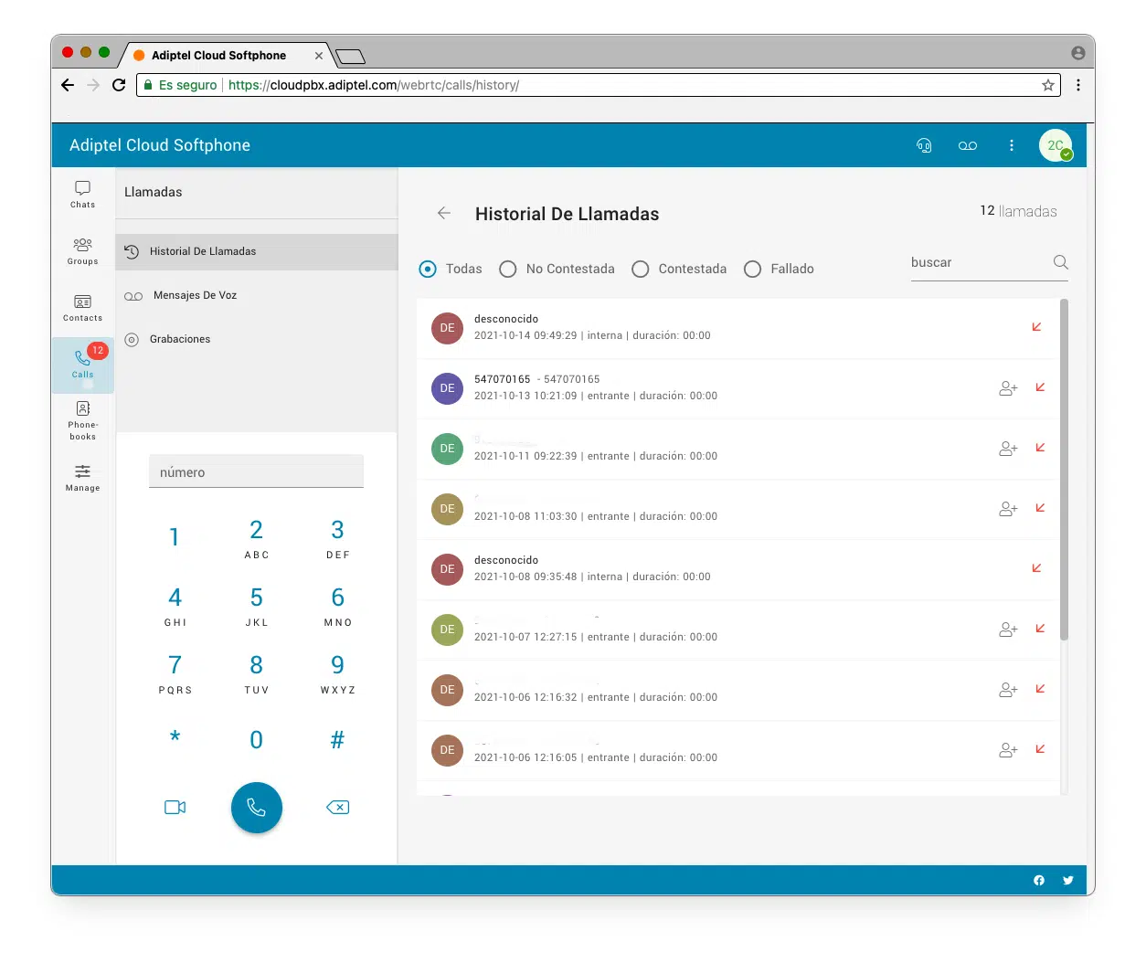Click the backspace icon on dialpad

coord(337,807)
